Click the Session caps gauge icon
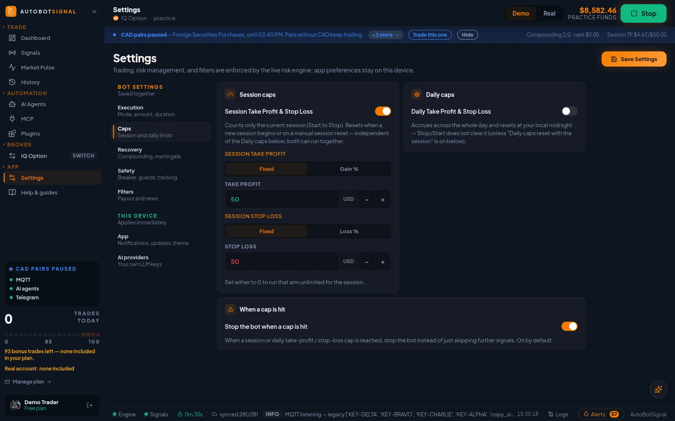This screenshot has height=421, width=675. click(x=230, y=94)
